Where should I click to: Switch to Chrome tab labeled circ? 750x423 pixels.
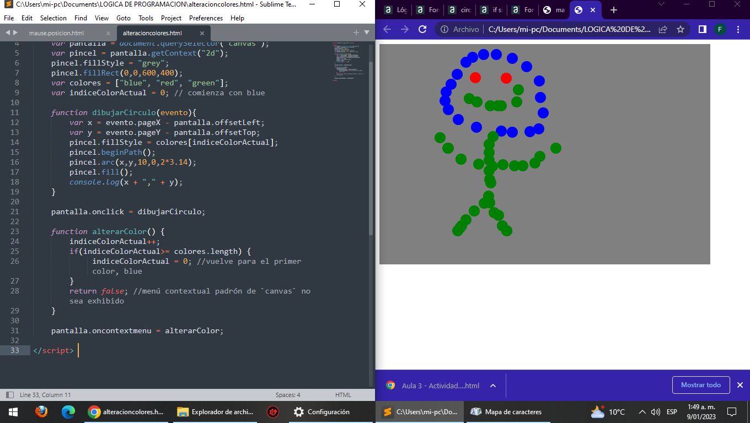[x=460, y=10]
